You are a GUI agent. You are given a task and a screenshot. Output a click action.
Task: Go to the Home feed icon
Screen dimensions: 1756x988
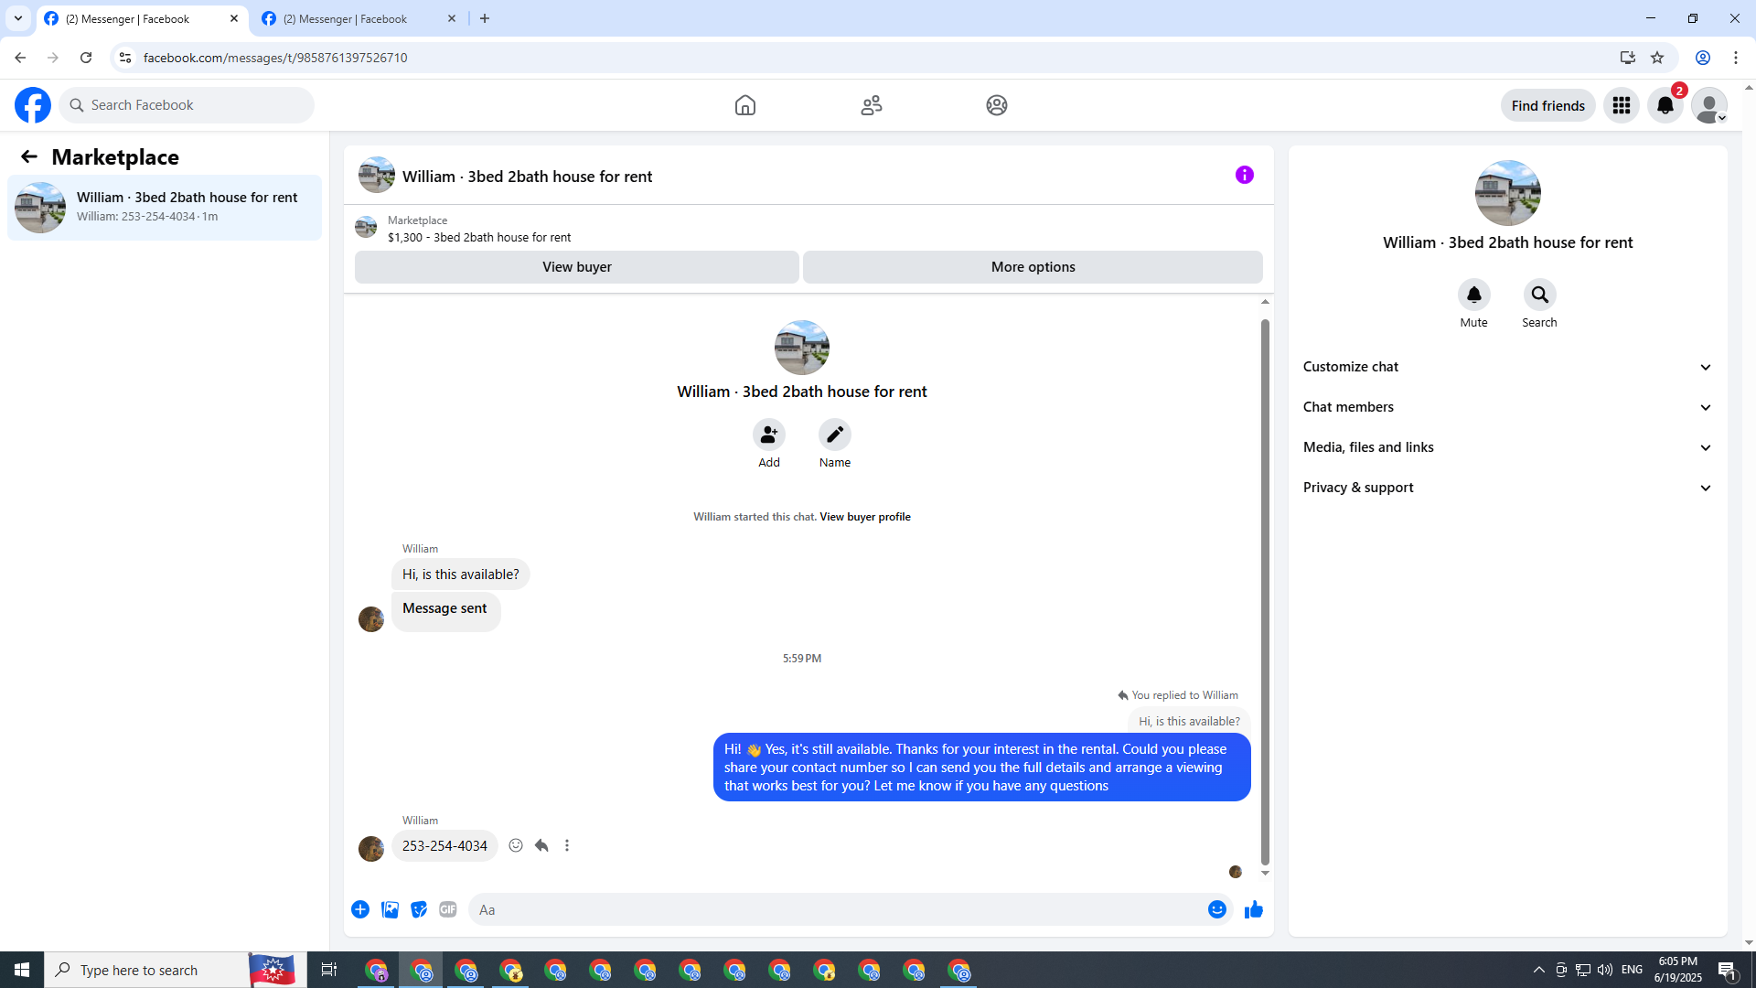tap(745, 105)
